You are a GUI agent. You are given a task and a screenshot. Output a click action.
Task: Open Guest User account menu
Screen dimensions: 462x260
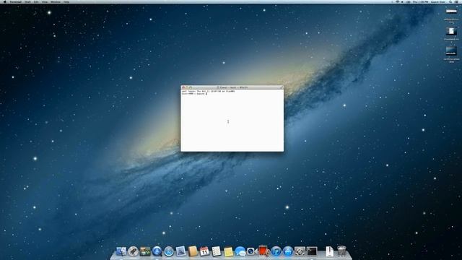pyautogui.click(x=438, y=1)
